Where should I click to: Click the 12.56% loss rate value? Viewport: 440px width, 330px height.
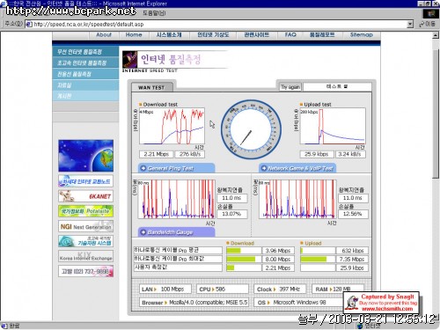point(353,214)
